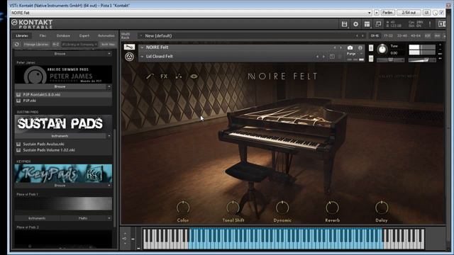Switch to the Database tab
Screen dimensions: 454x255
click(x=63, y=35)
